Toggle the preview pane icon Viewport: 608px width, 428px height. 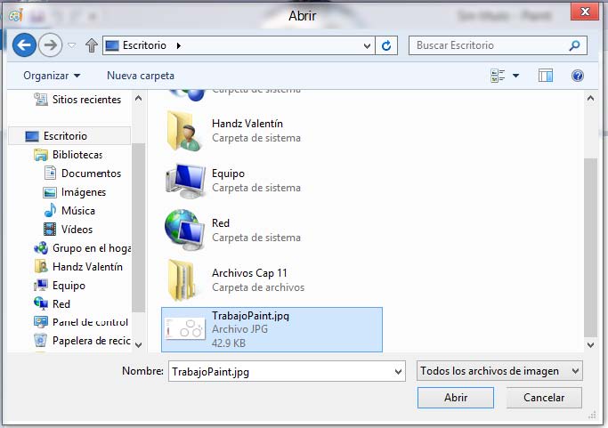point(546,77)
